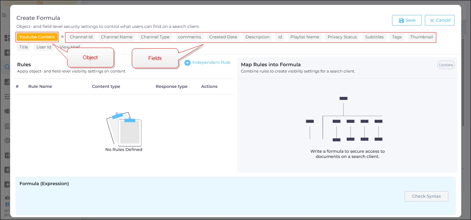Pick the Channel Id field
471x220 pixels.
pyautogui.click(x=81, y=37)
